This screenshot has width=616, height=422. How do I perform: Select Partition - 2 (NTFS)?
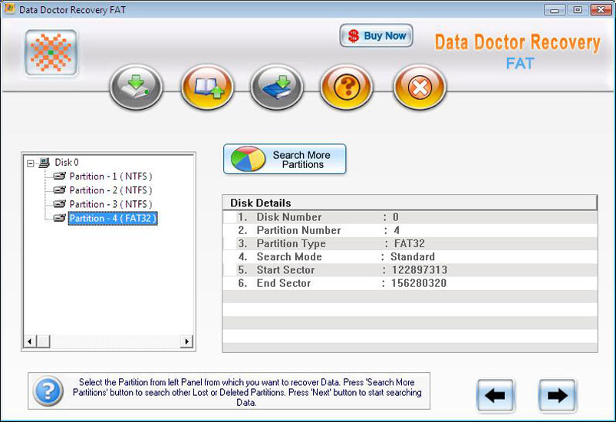pos(110,190)
